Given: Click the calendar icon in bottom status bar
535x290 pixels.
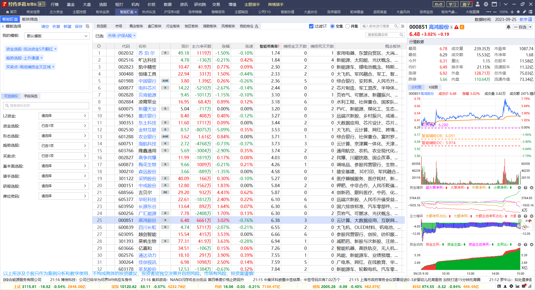Looking at the screenshot, I should (x=499, y=286).
